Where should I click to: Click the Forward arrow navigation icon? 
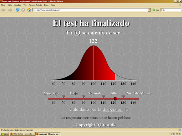10,10
